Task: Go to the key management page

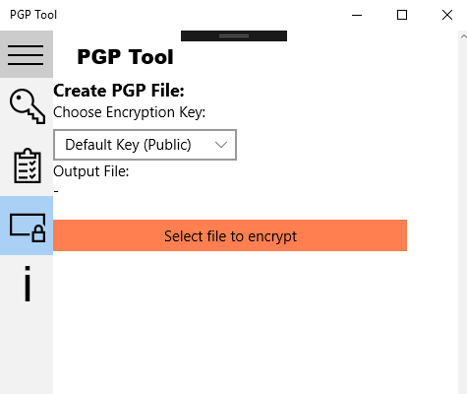Action: [27, 106]
